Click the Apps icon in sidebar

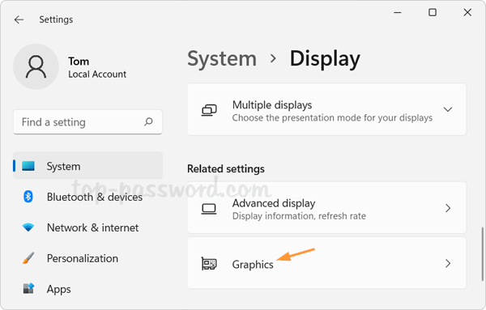pos(28,289)
